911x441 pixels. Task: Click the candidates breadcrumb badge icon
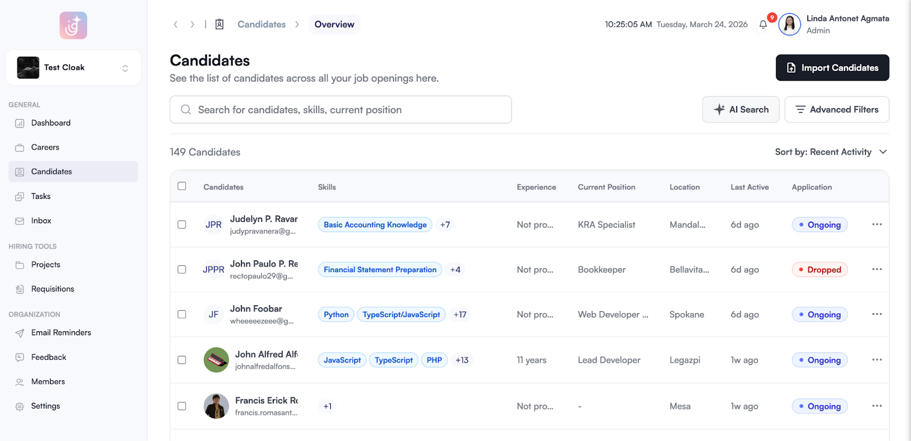pos(219,24)
